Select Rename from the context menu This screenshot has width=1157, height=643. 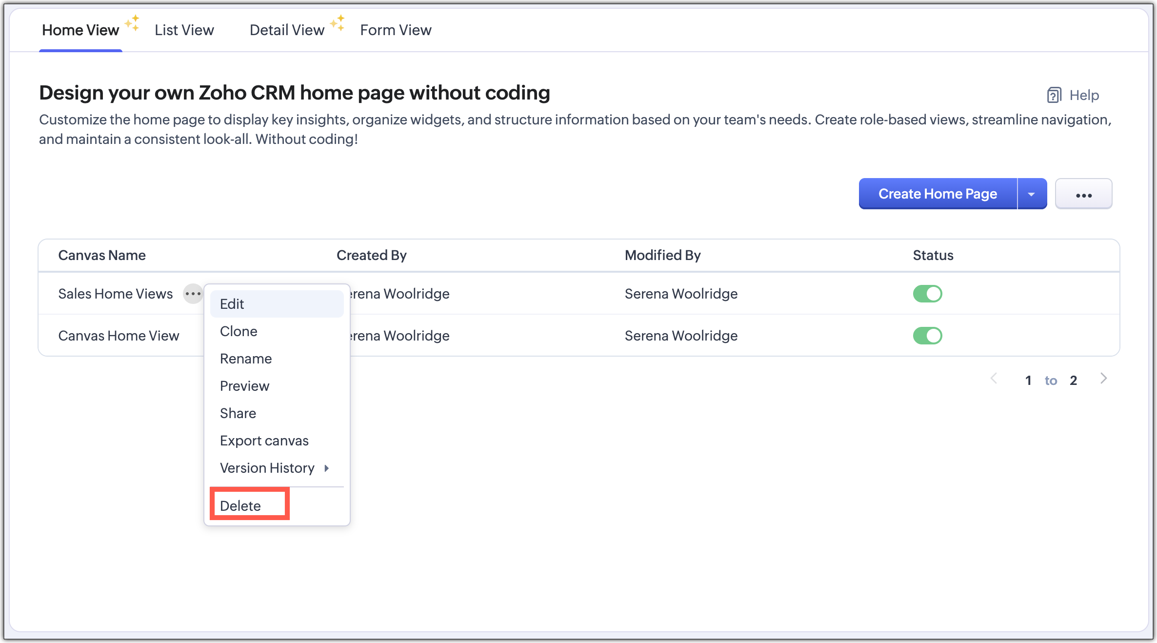(x=246, y=359)
